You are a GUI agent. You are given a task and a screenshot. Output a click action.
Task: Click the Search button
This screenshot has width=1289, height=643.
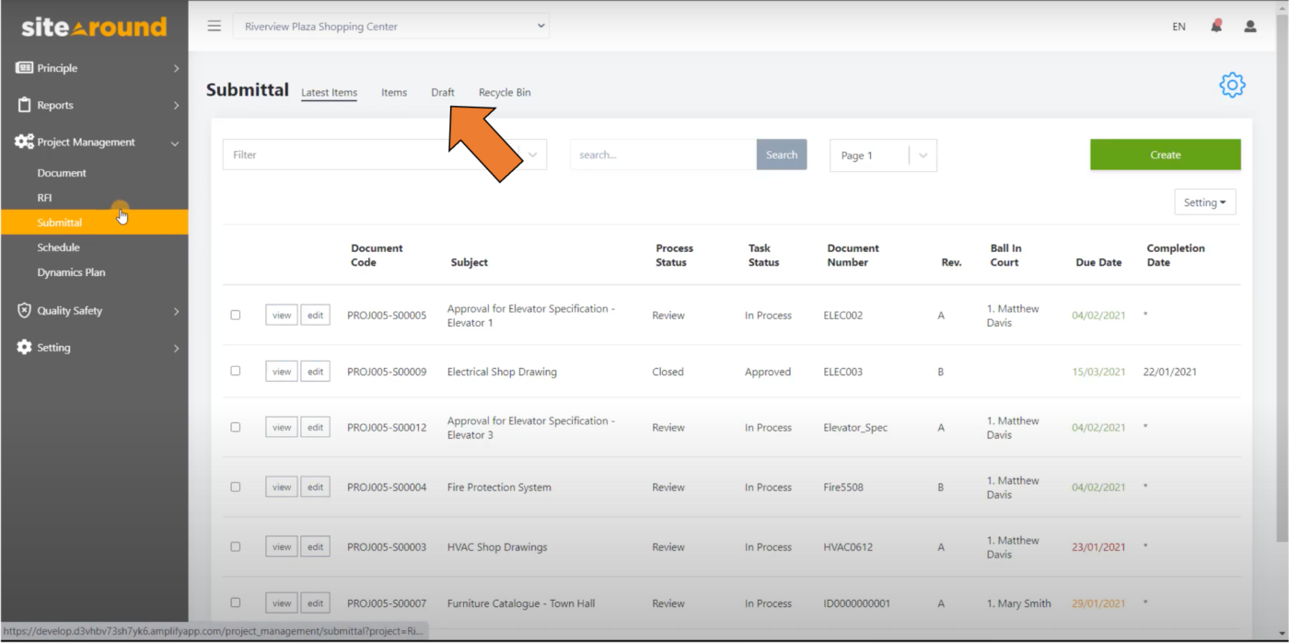pyautogui.click(x=782, y=155)
